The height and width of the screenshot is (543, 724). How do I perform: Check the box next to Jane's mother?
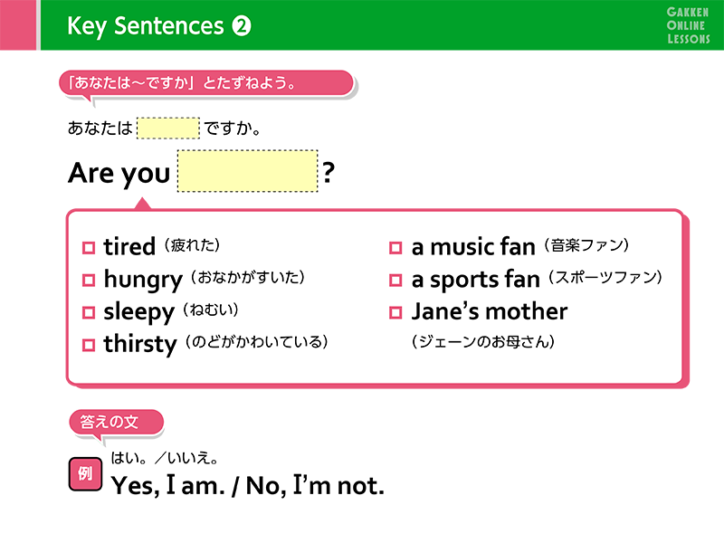point(395,312)
